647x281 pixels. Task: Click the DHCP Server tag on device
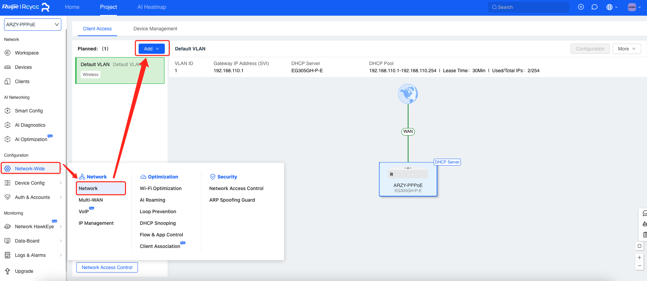click(447, 162)
